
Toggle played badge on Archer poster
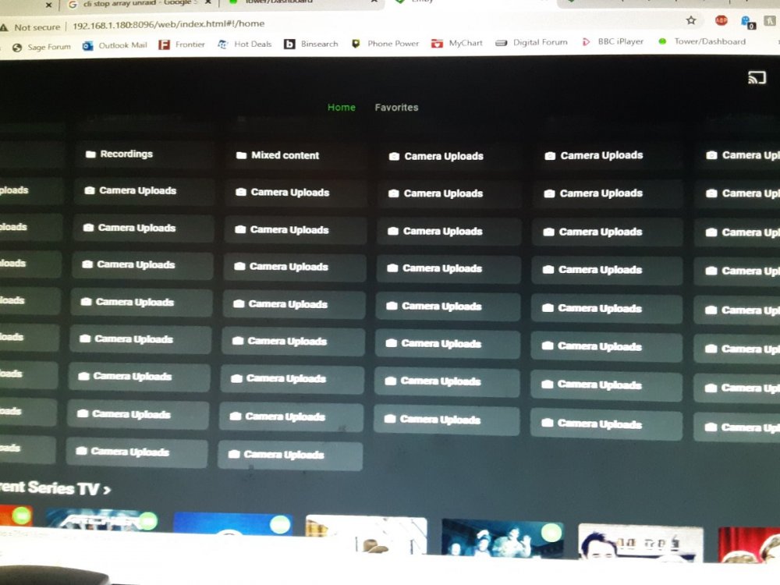(x=147, y=521)
